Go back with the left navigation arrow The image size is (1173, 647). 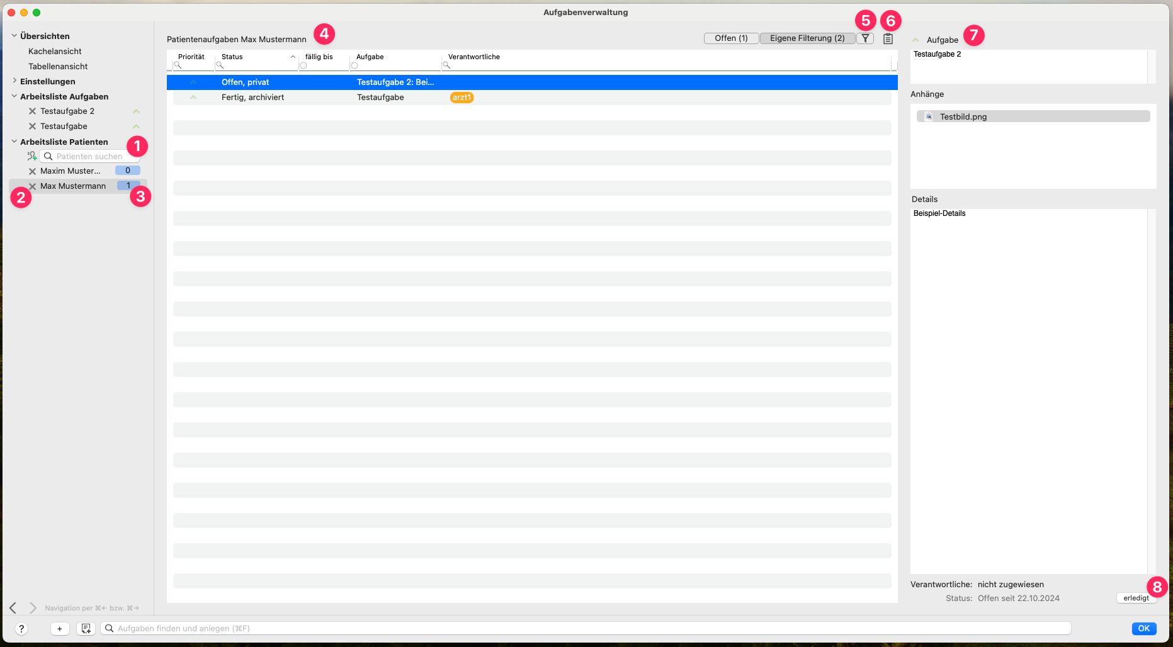tap(13, 607)
